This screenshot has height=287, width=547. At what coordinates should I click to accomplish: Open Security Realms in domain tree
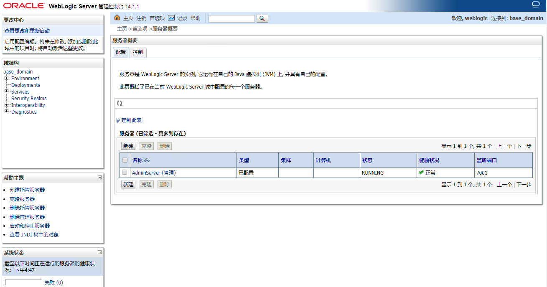tap(29, 99)
